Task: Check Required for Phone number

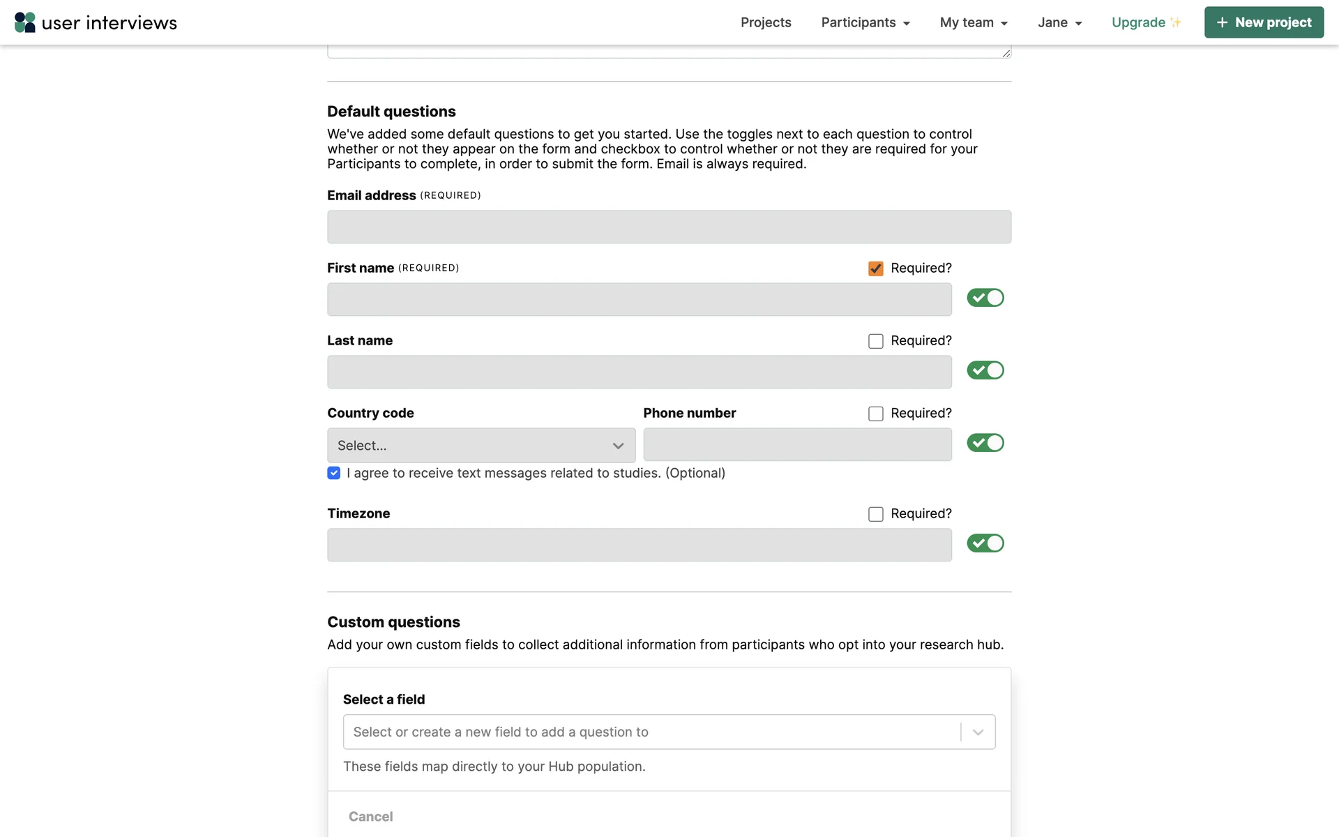Action: (x=875, y=414)
